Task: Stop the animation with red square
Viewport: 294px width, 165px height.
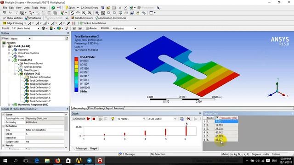Action: 94,119
